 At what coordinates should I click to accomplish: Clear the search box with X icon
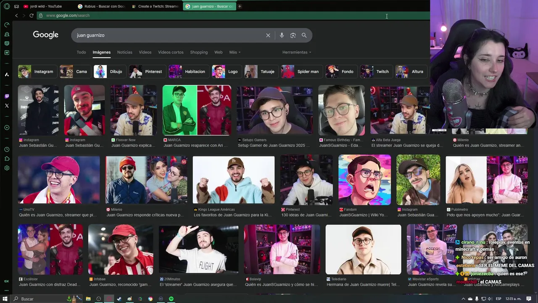[x=268, y=35]
